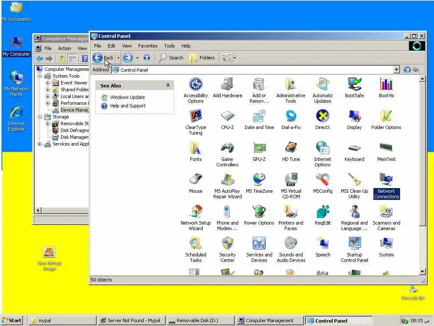Viewport: 434px width, 326px height.
Task: Open Folder Options icon
Action: pyautogui.click(x=386, y=119)
